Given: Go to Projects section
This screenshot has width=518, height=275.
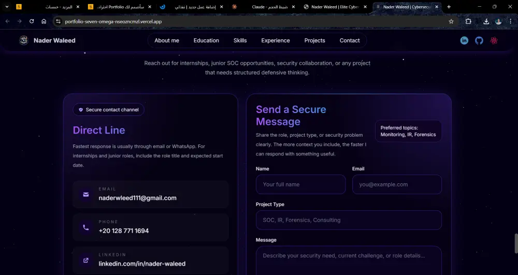Looking at the screenshot, I should [x=314, y=40].
